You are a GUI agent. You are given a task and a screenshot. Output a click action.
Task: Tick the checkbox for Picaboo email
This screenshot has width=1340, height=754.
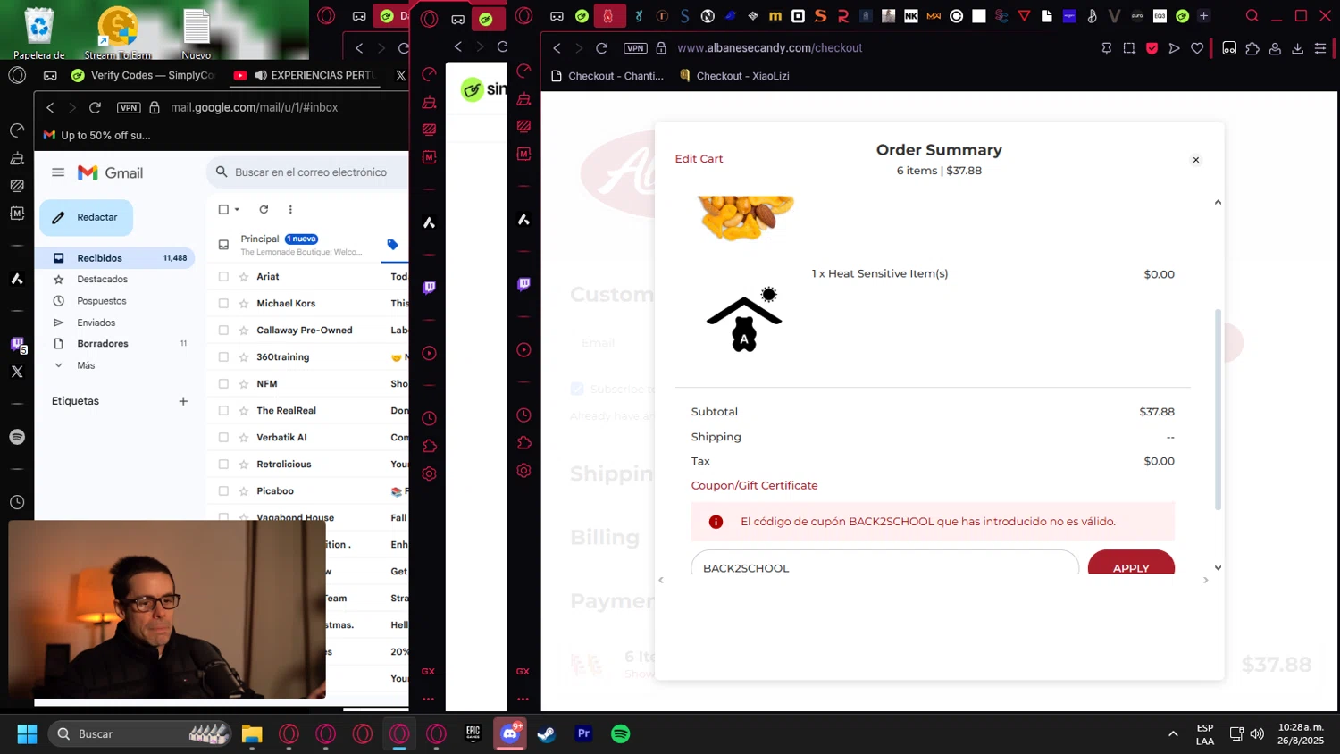223,491
